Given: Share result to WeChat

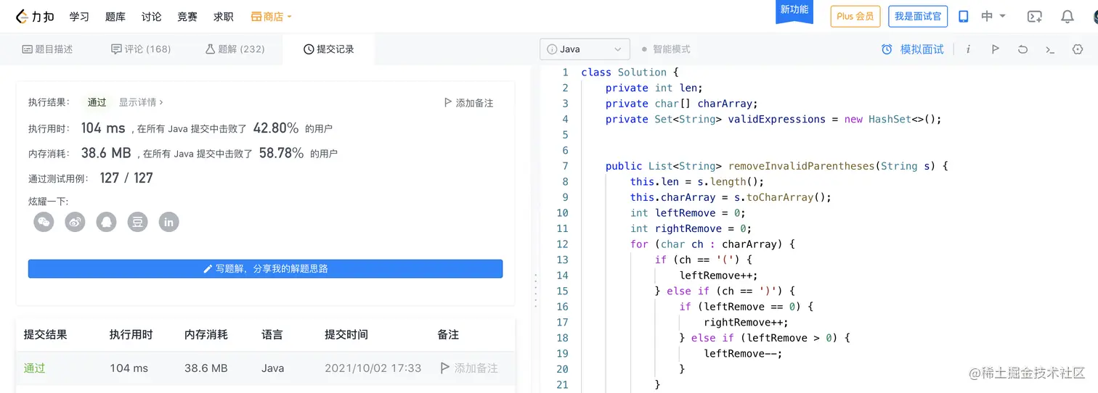Looking at the screenshot, I should (x=44, y=222).
